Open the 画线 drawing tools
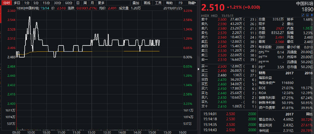 pyautogui.click(x=147, y=3)
